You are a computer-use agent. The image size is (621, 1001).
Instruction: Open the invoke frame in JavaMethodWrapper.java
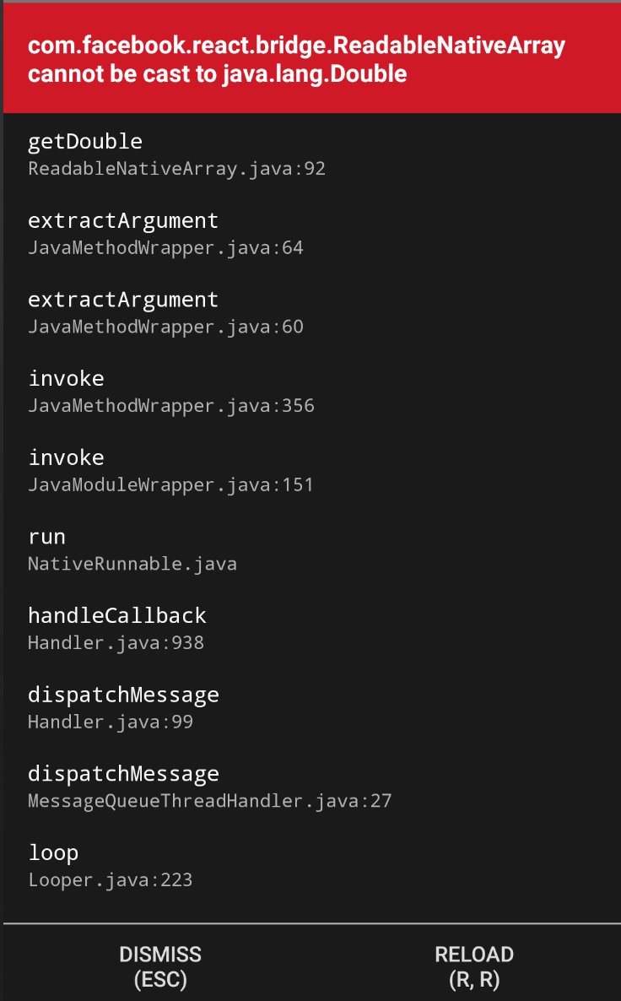tap(67, 378)
